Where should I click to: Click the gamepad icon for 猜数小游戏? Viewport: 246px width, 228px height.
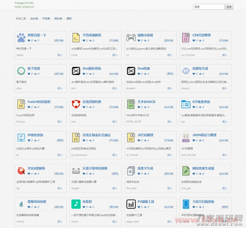131,38
